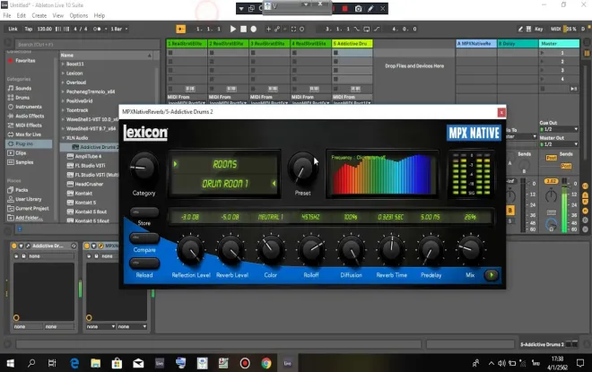Screen dimensions: 592x372
Task: Expand the Lexicon folder
Action: [x=63, y=74]
